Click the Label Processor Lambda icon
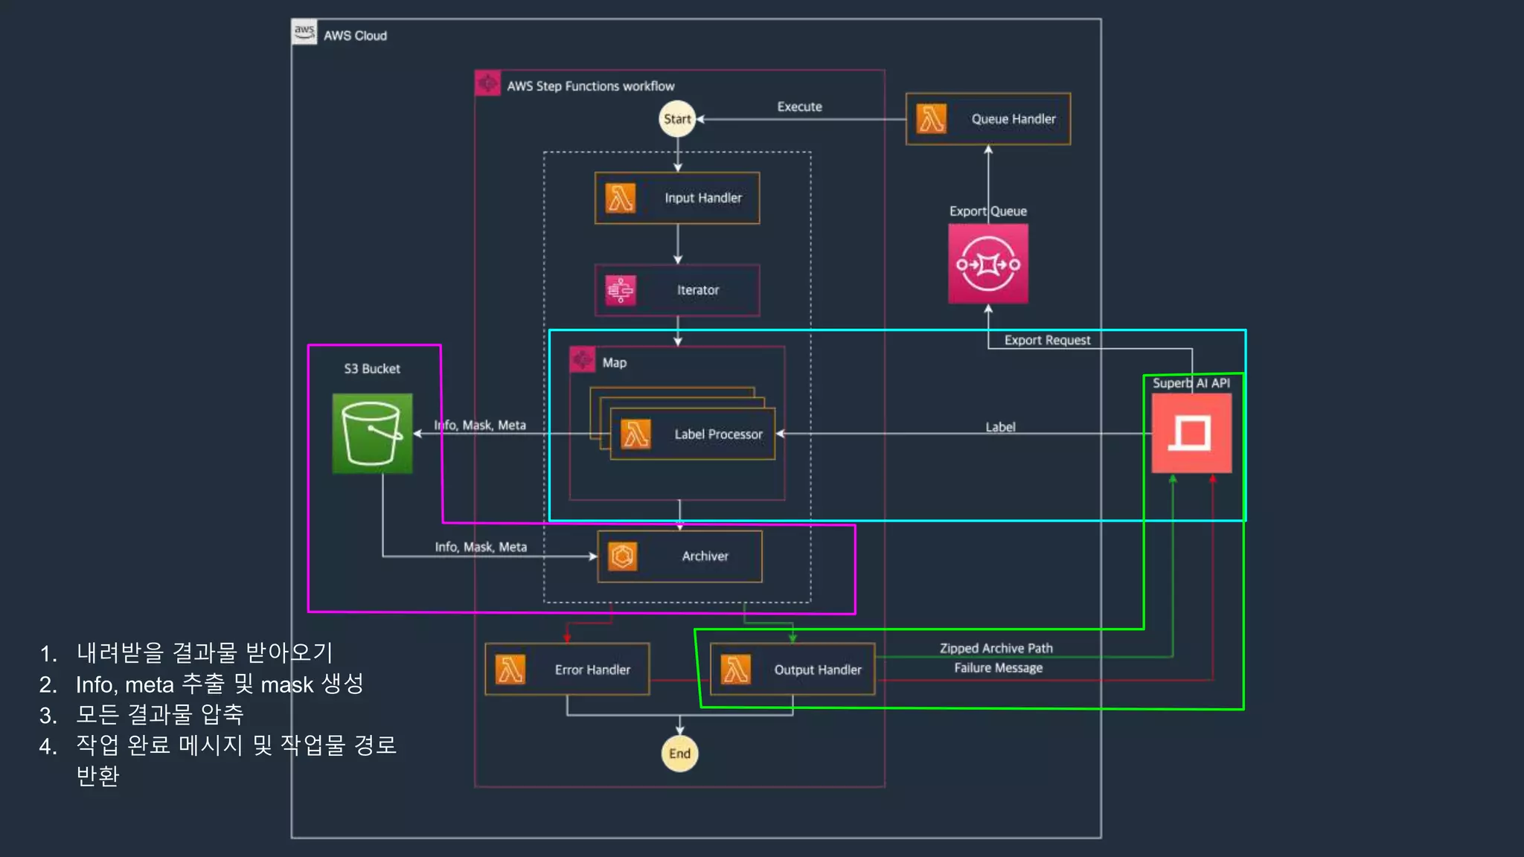 (x=636, y=434)
